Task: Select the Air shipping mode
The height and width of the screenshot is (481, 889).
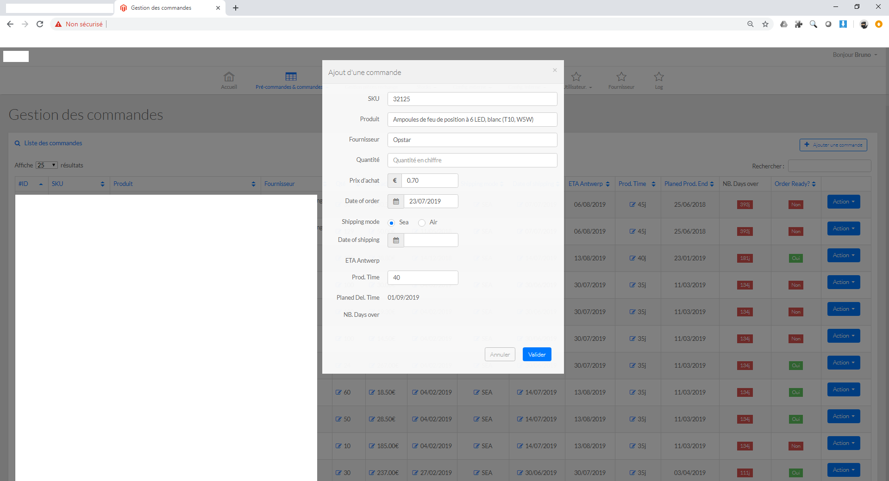Action: point(422,223)
